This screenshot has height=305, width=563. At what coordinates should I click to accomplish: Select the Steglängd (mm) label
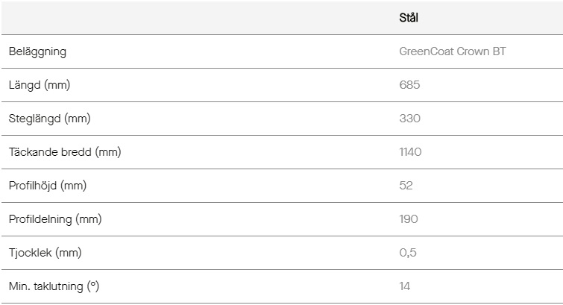click(49, 119)
